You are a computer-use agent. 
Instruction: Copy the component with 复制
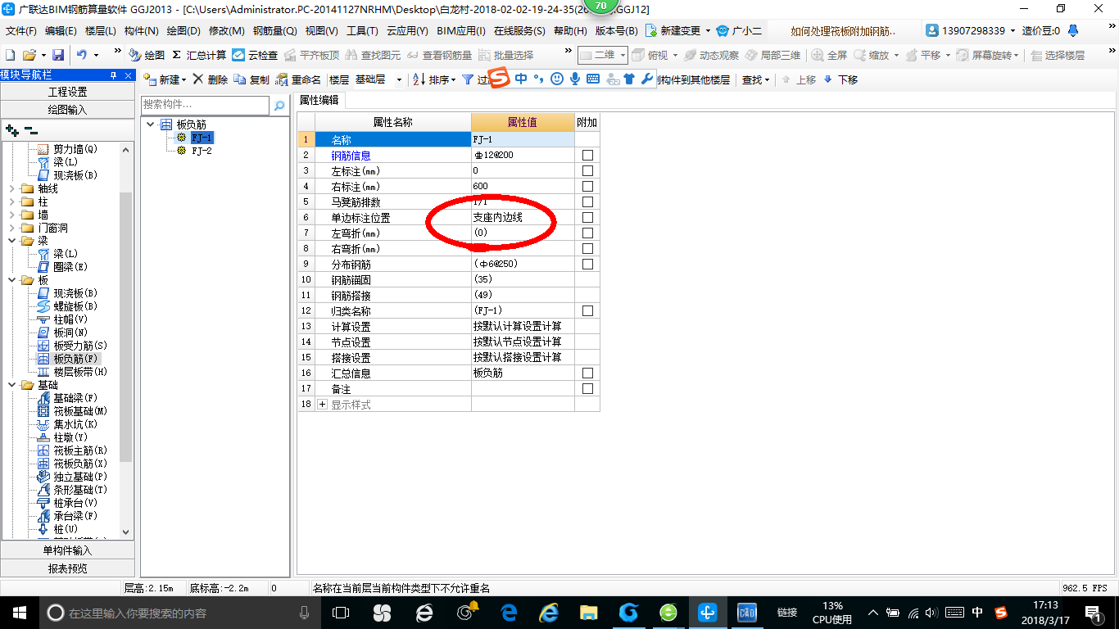click(251, 79)
